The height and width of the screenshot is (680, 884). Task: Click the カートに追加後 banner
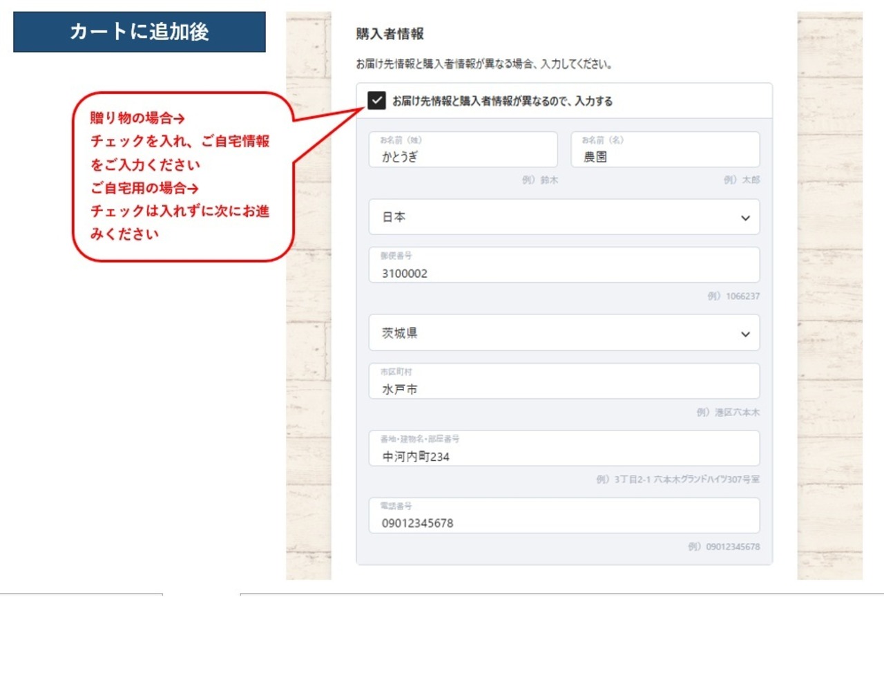140,32
